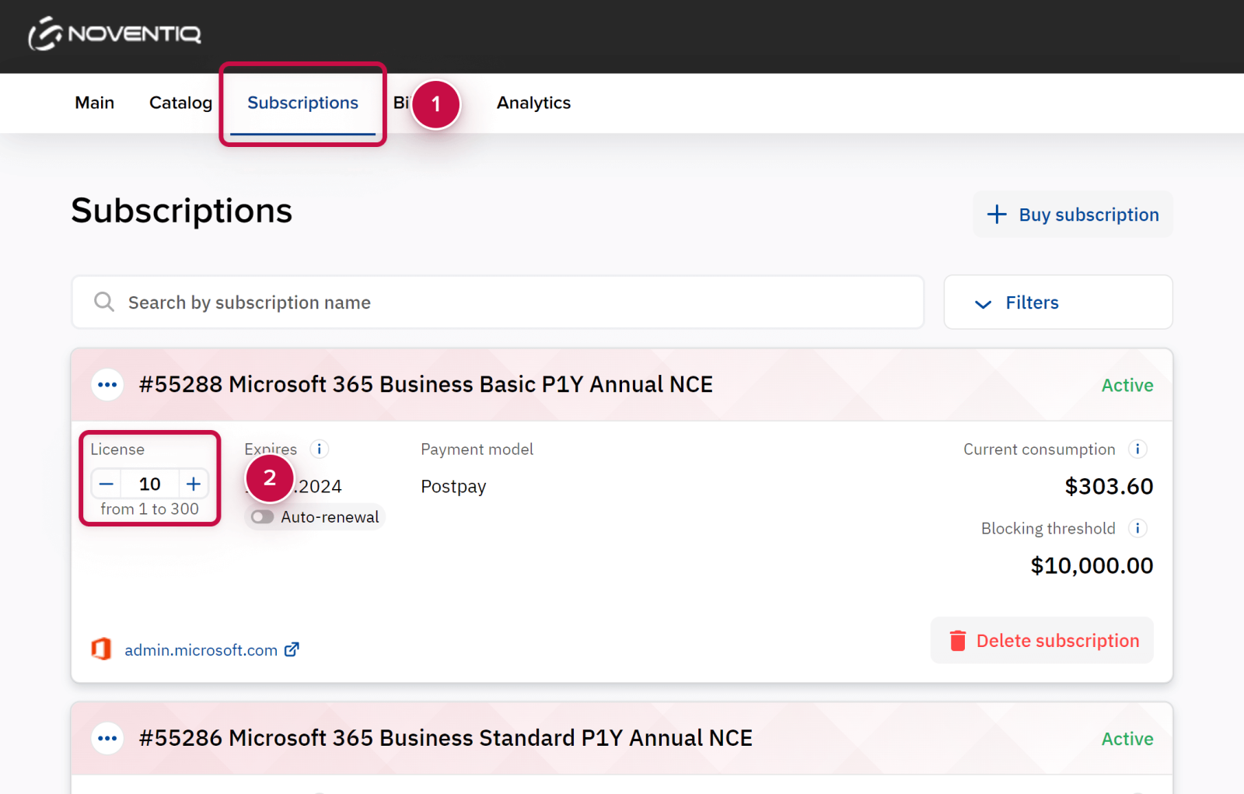This screenshot has width=1244, height=794.
Task: Click the Noventiq logo in header
Action: (115, 34)
